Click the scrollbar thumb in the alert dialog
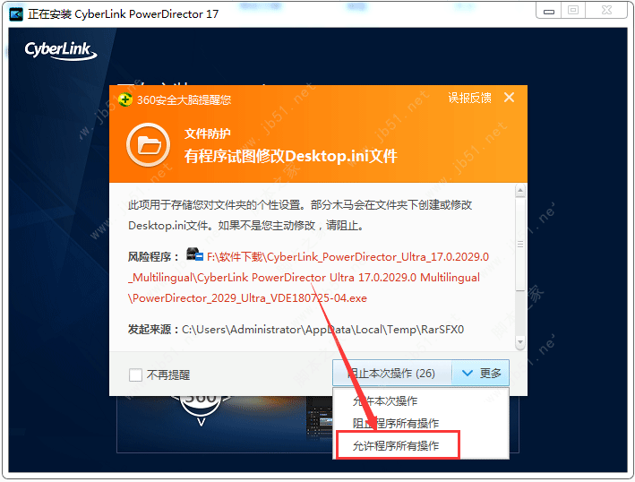 click(x=520, y=244)
